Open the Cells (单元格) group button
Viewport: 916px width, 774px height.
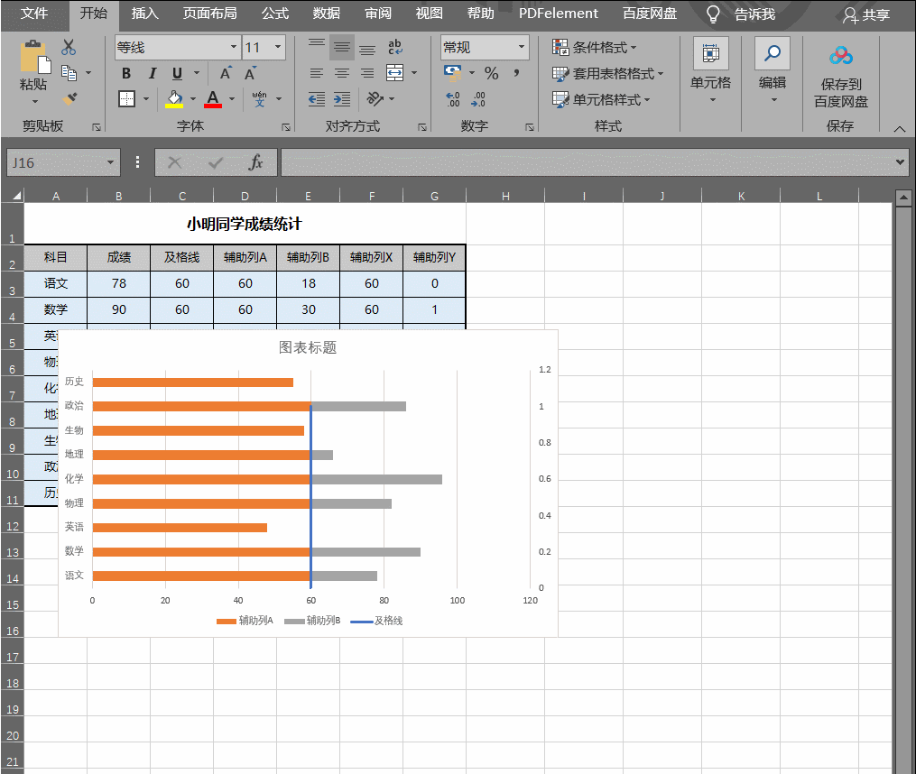711,70
